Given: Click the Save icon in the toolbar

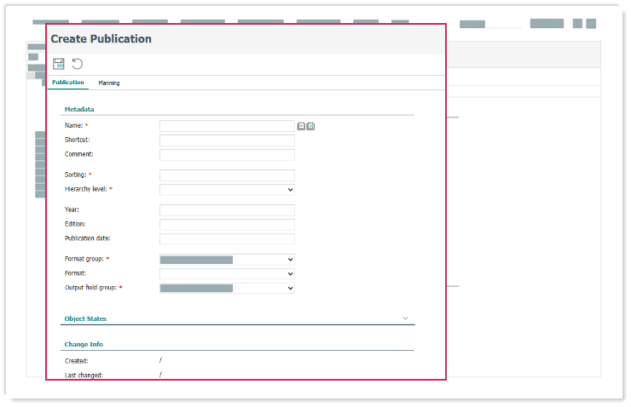Looking at the screenshot, I should [59, 64].
